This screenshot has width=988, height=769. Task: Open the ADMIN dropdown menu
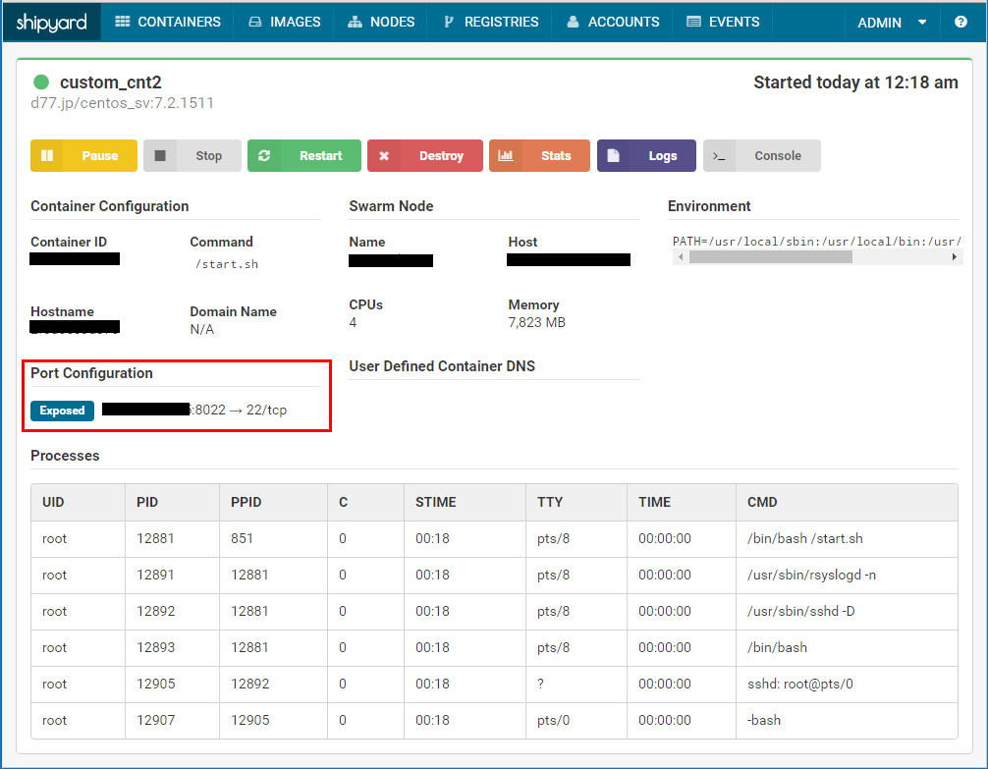pos(892,22)
